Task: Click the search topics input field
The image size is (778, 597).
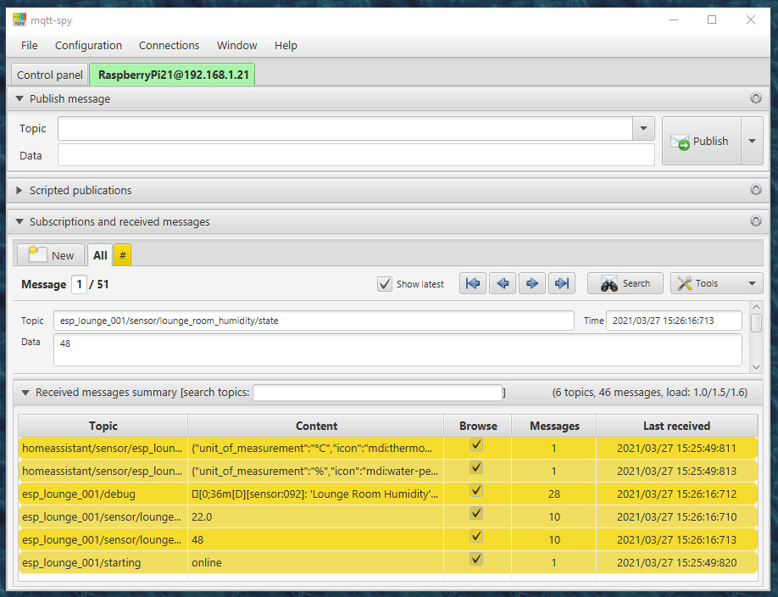Action: [x=377, y=393]
